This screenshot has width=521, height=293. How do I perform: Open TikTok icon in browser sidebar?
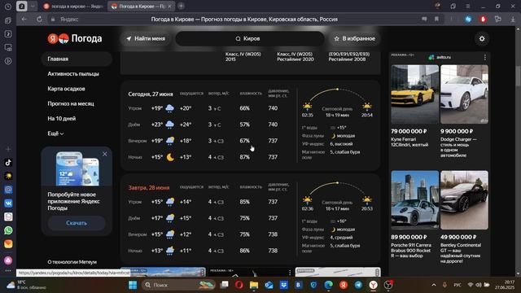pos(8,163)
